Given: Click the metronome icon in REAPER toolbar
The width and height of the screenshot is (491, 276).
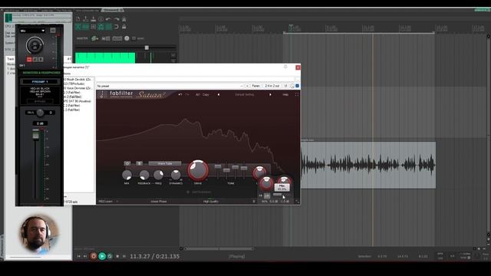Looking at the screenshot, I should tap(124, 19).
